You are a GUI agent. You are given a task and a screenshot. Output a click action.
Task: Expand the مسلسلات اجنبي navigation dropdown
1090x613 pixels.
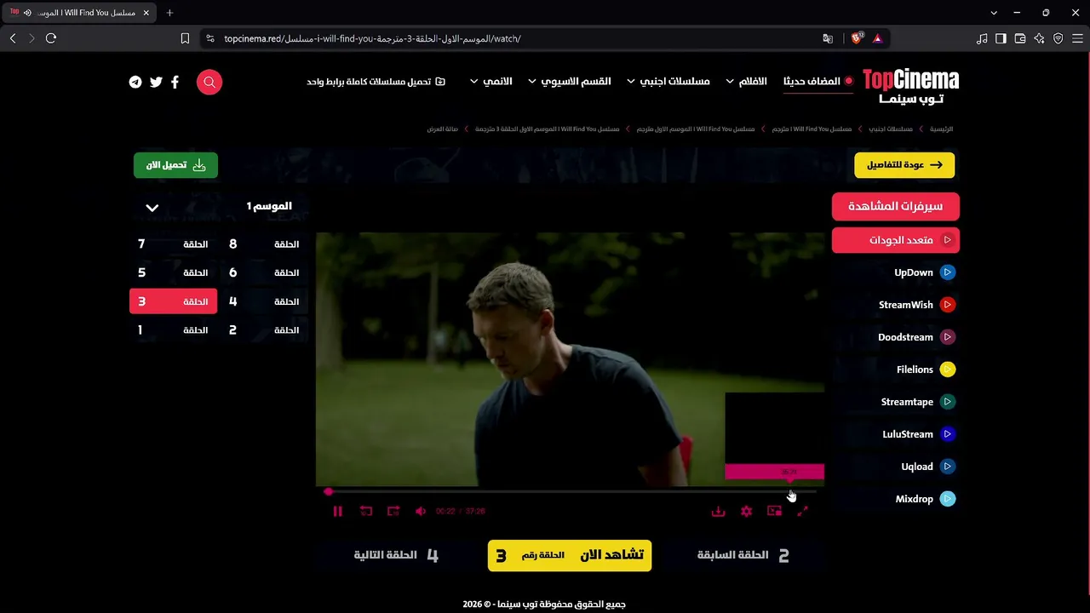tap(668, 82)
